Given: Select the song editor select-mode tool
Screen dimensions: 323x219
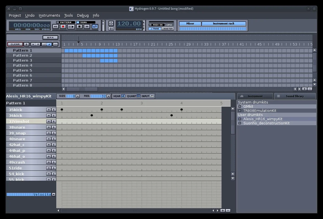Looking at the screenshot, I should (44, 44).
